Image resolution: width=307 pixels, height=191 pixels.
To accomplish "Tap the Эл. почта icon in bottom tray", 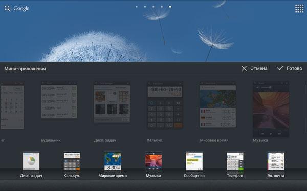I will pyautogui.click(x=276, y=161).
